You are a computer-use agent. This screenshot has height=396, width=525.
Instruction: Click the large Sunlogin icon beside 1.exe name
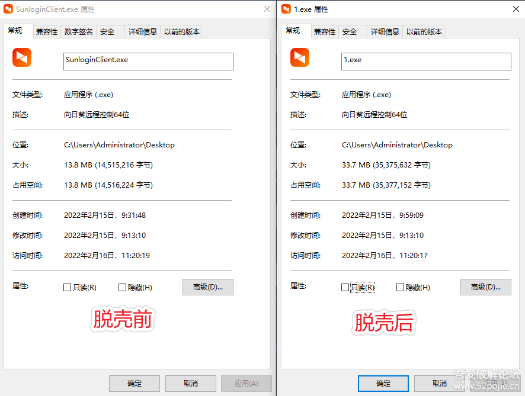[300, 57]
